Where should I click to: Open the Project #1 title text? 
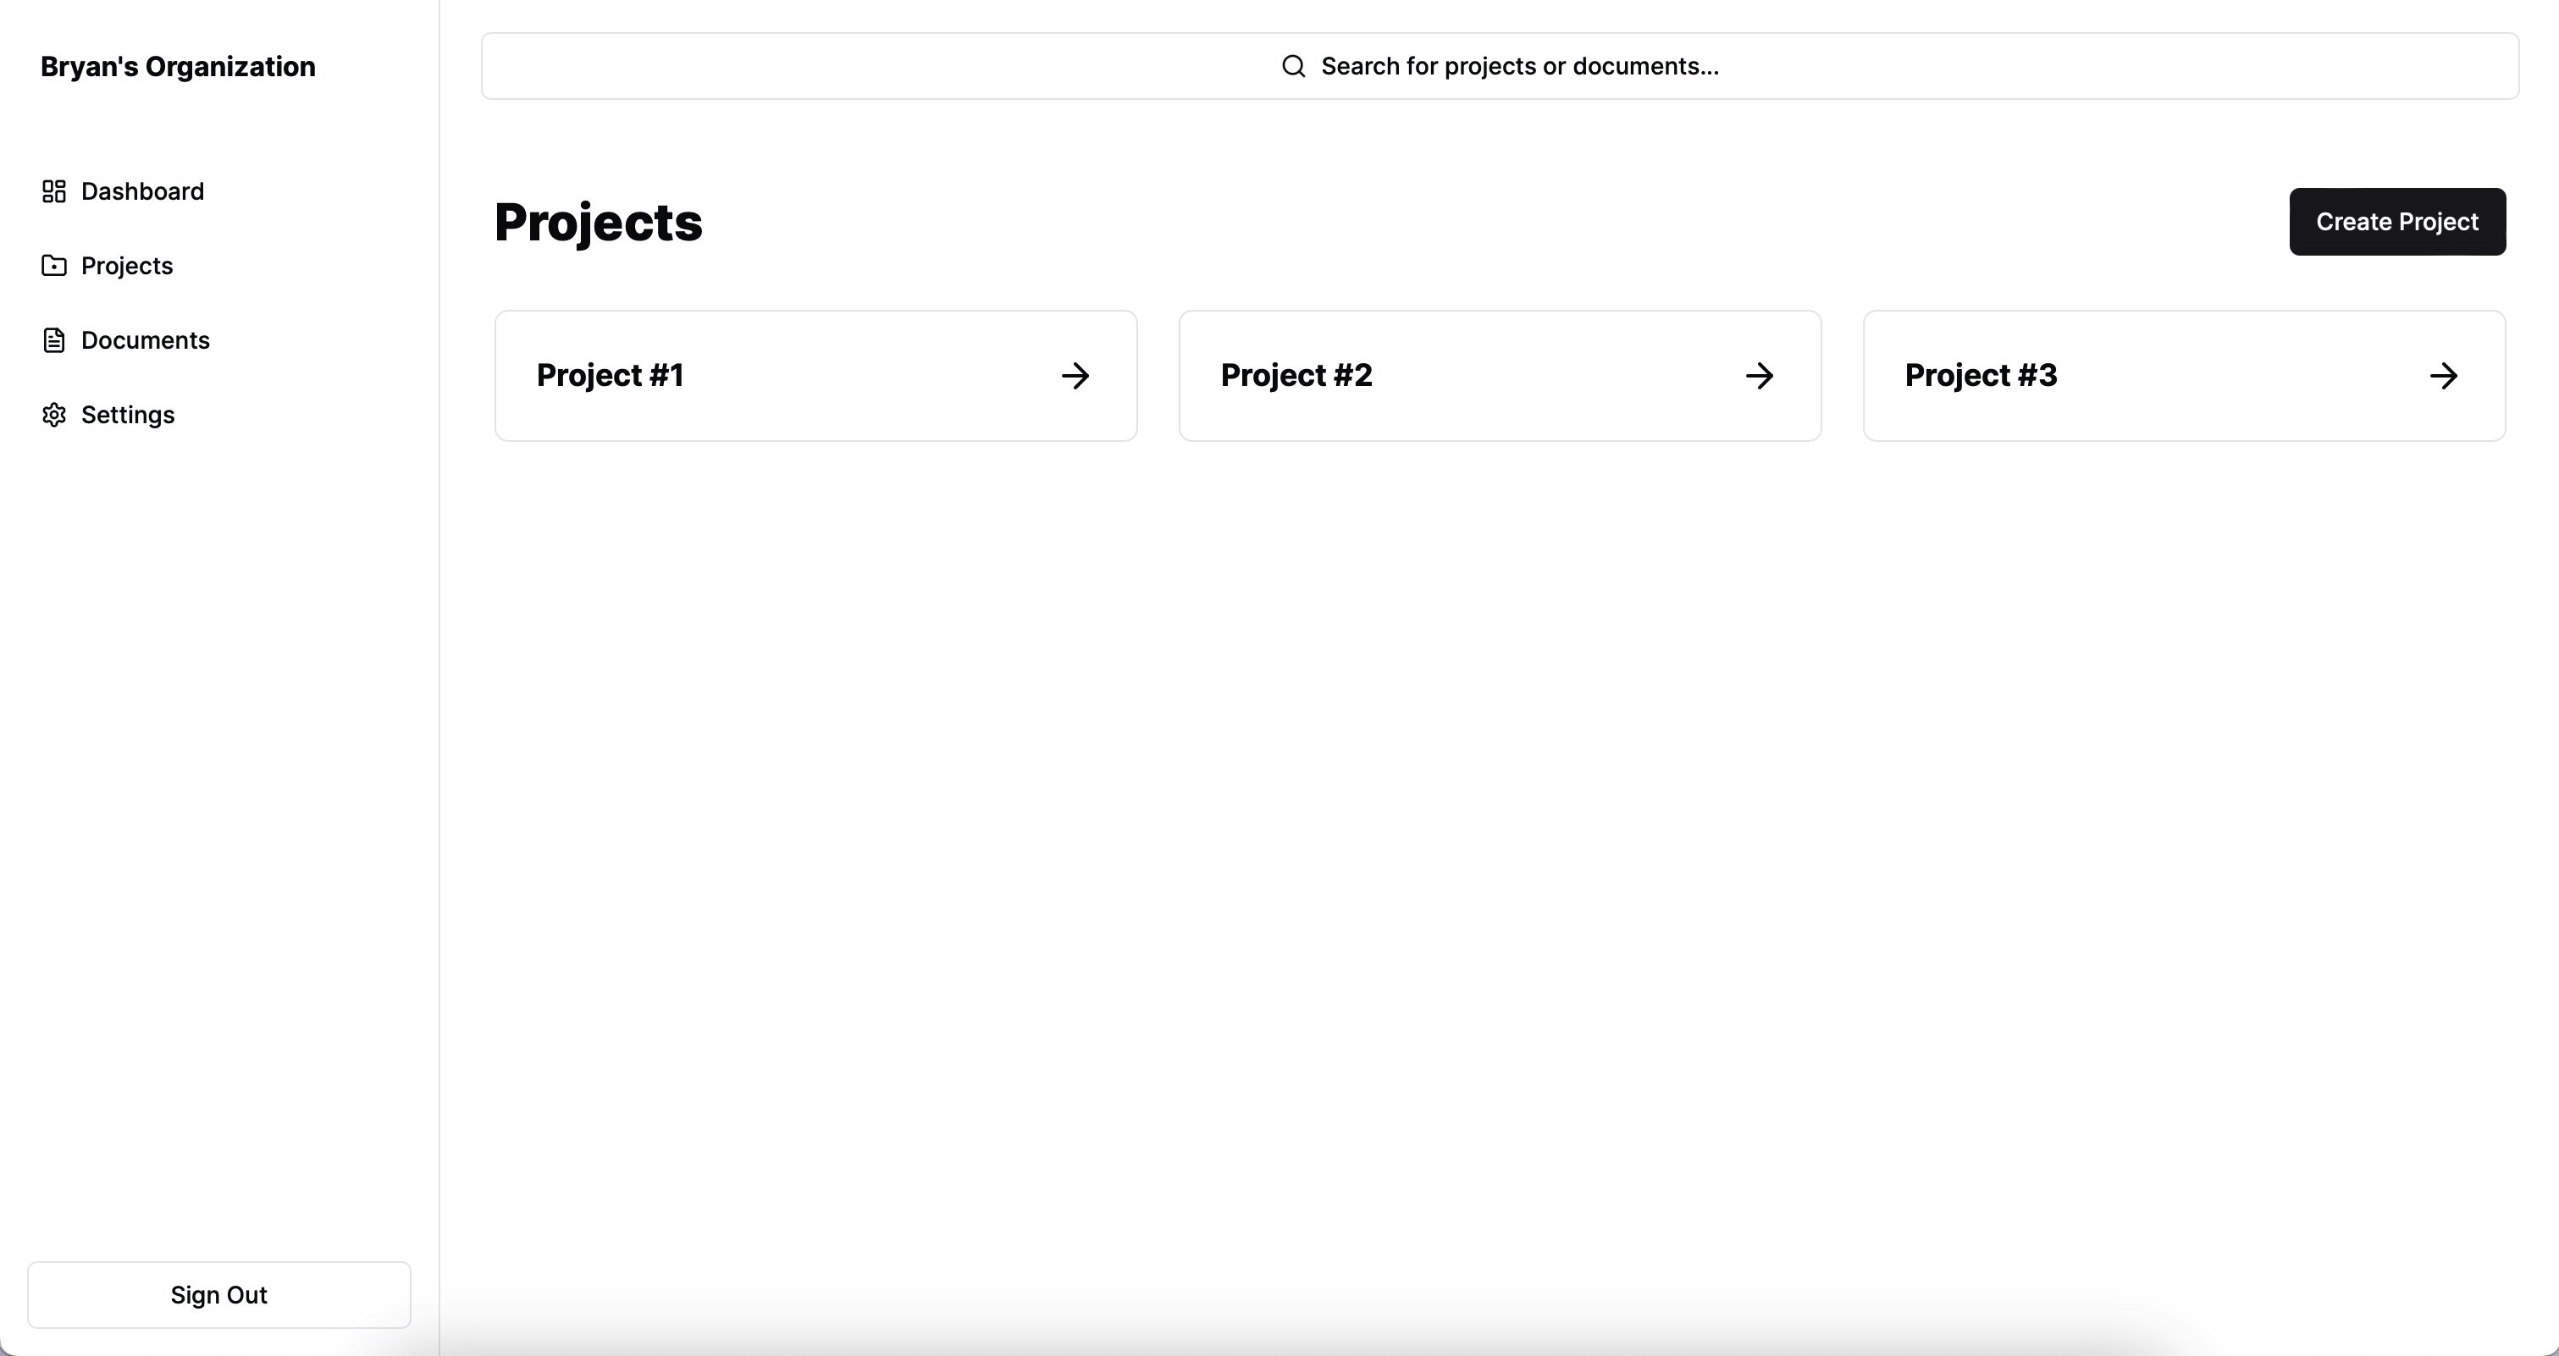[610, 375]
